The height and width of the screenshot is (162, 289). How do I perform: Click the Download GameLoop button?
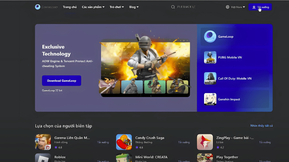[x=61, y=81]
